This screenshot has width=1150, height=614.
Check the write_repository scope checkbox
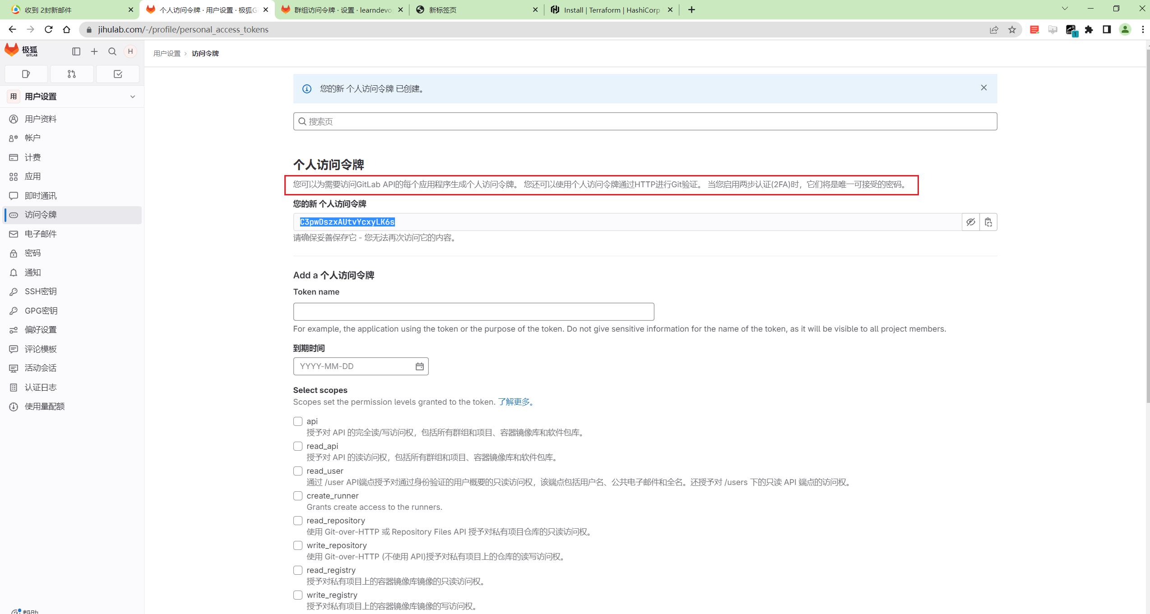298,545
